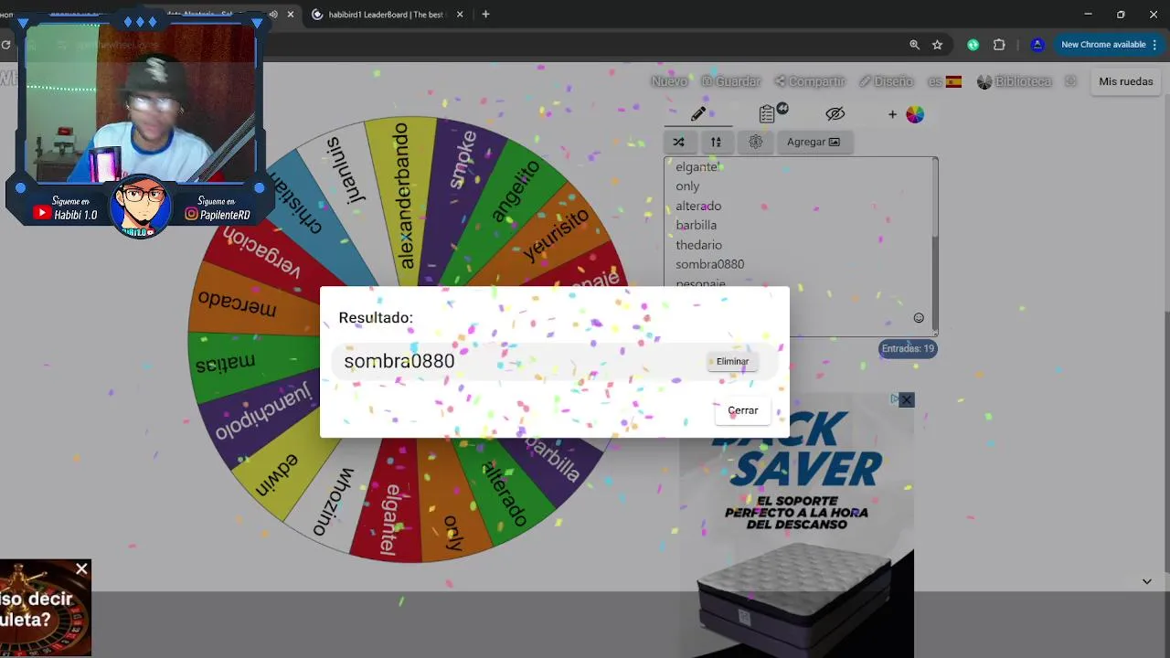Click the 'alexanderbando' wheel slice
Screen dimensions: 1170x658
point(402,196)
